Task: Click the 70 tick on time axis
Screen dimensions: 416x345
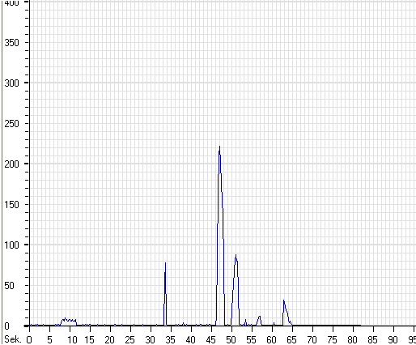Action: (x=312, y=339)
